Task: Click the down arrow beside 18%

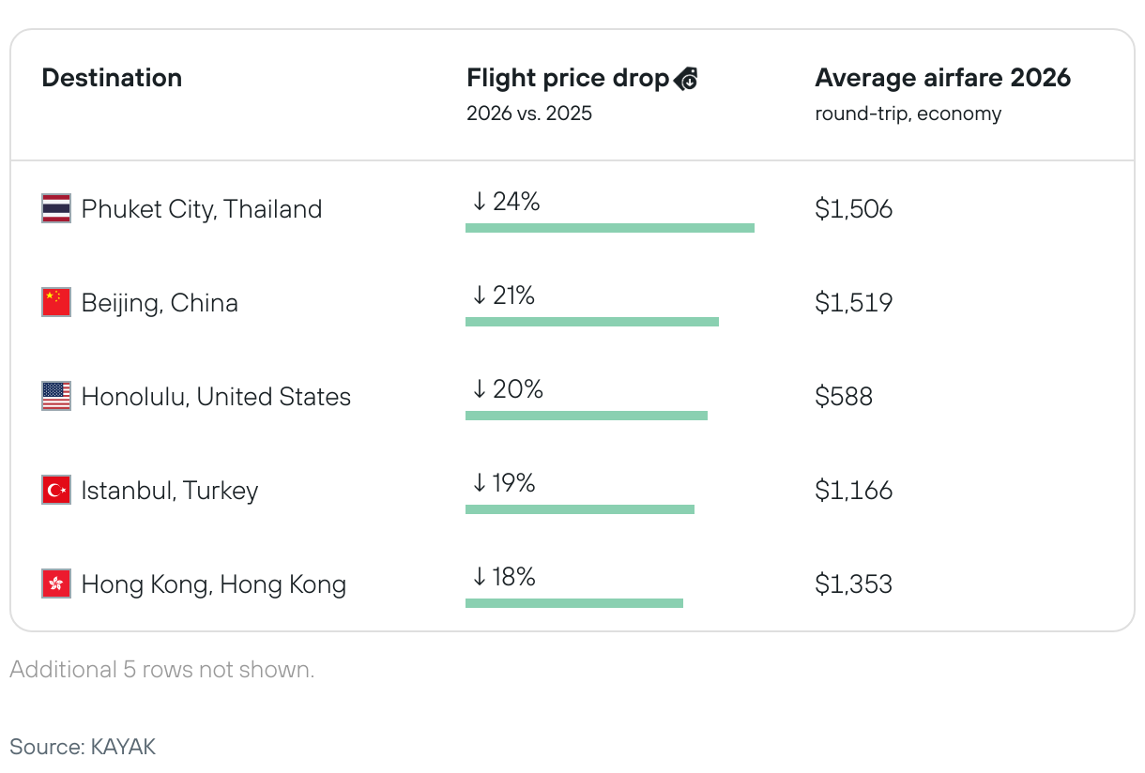Action: [x=479, y=577]
